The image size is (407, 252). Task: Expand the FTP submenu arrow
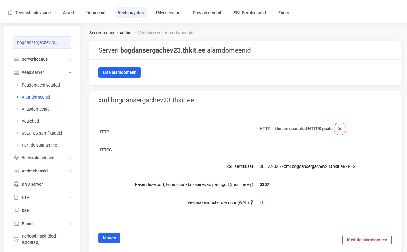pyautogui.click(x=70, y=197)
